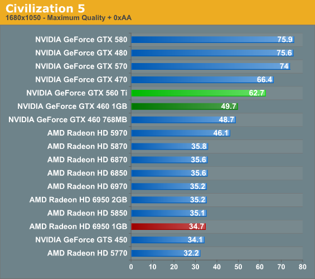Click the 30 tick on the x-axis

tap(196, 267)
